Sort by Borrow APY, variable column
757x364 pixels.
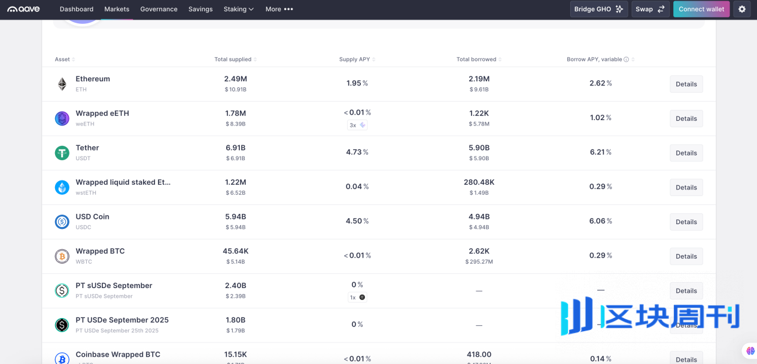[601, 60]
